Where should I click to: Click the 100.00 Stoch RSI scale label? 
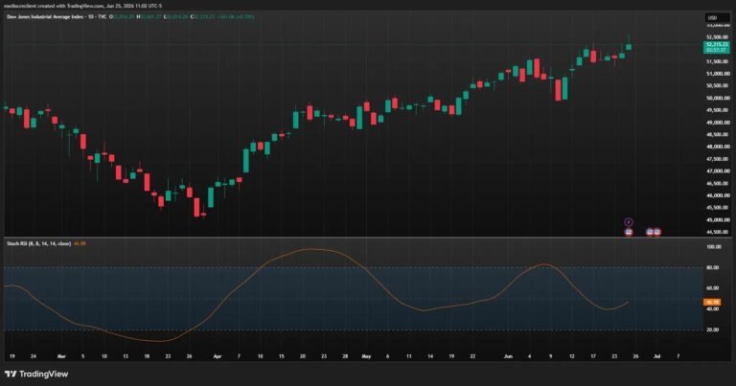(713, 247)
